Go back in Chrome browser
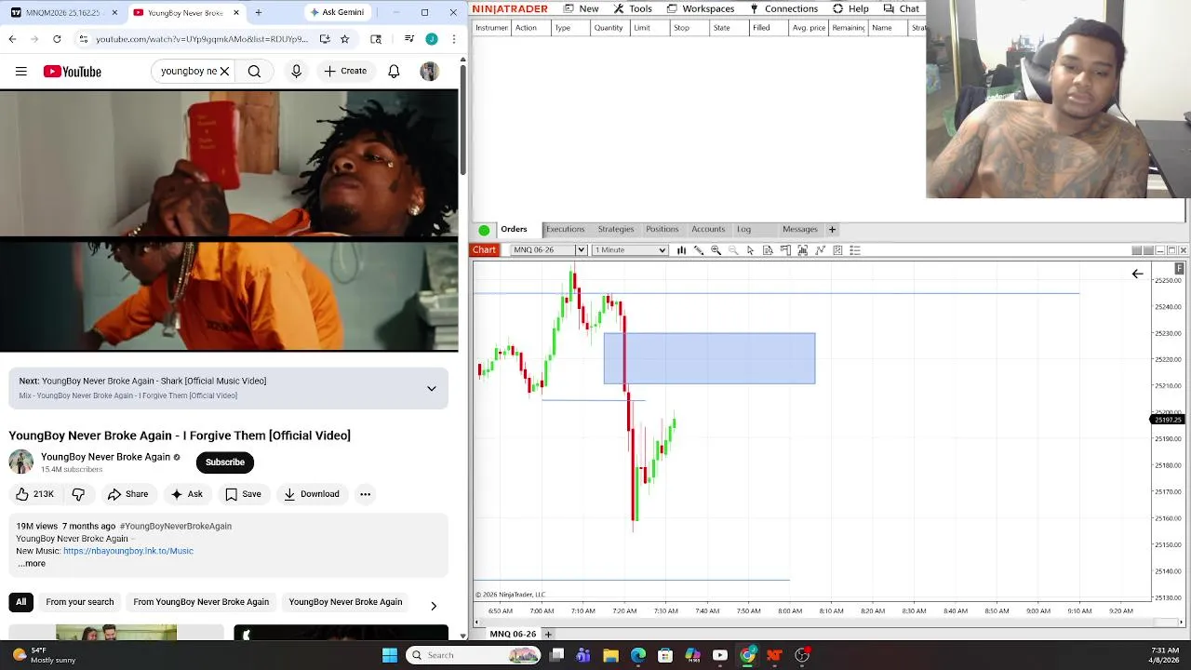Image resolution: width=1191 pixels, height=670 pixels. (x=12, y=39)
